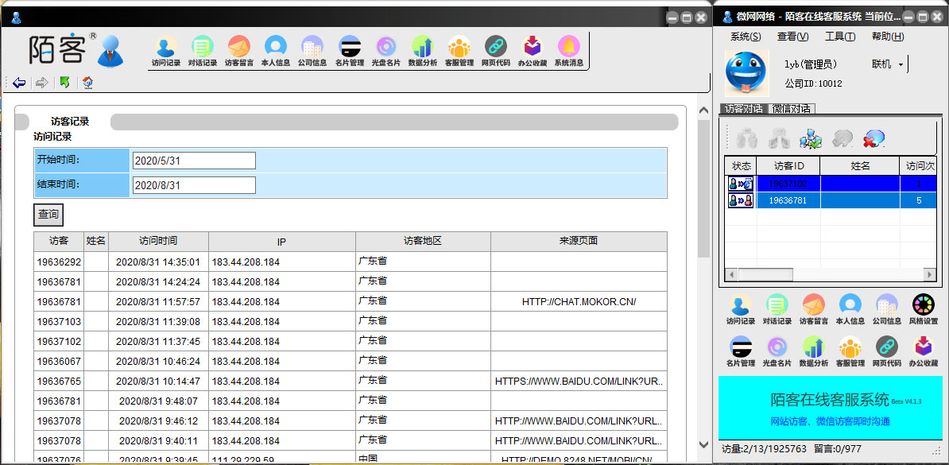
Task: Open 风格设置 color wheel icon
Action: click(923, 309)
